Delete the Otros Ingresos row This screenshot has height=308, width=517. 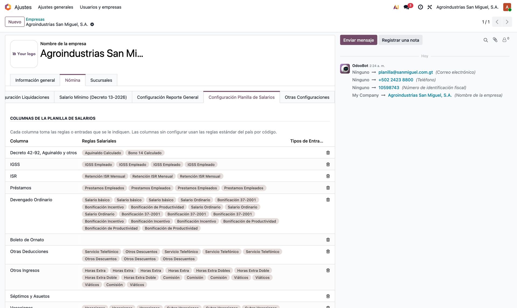tap(328, 270)
